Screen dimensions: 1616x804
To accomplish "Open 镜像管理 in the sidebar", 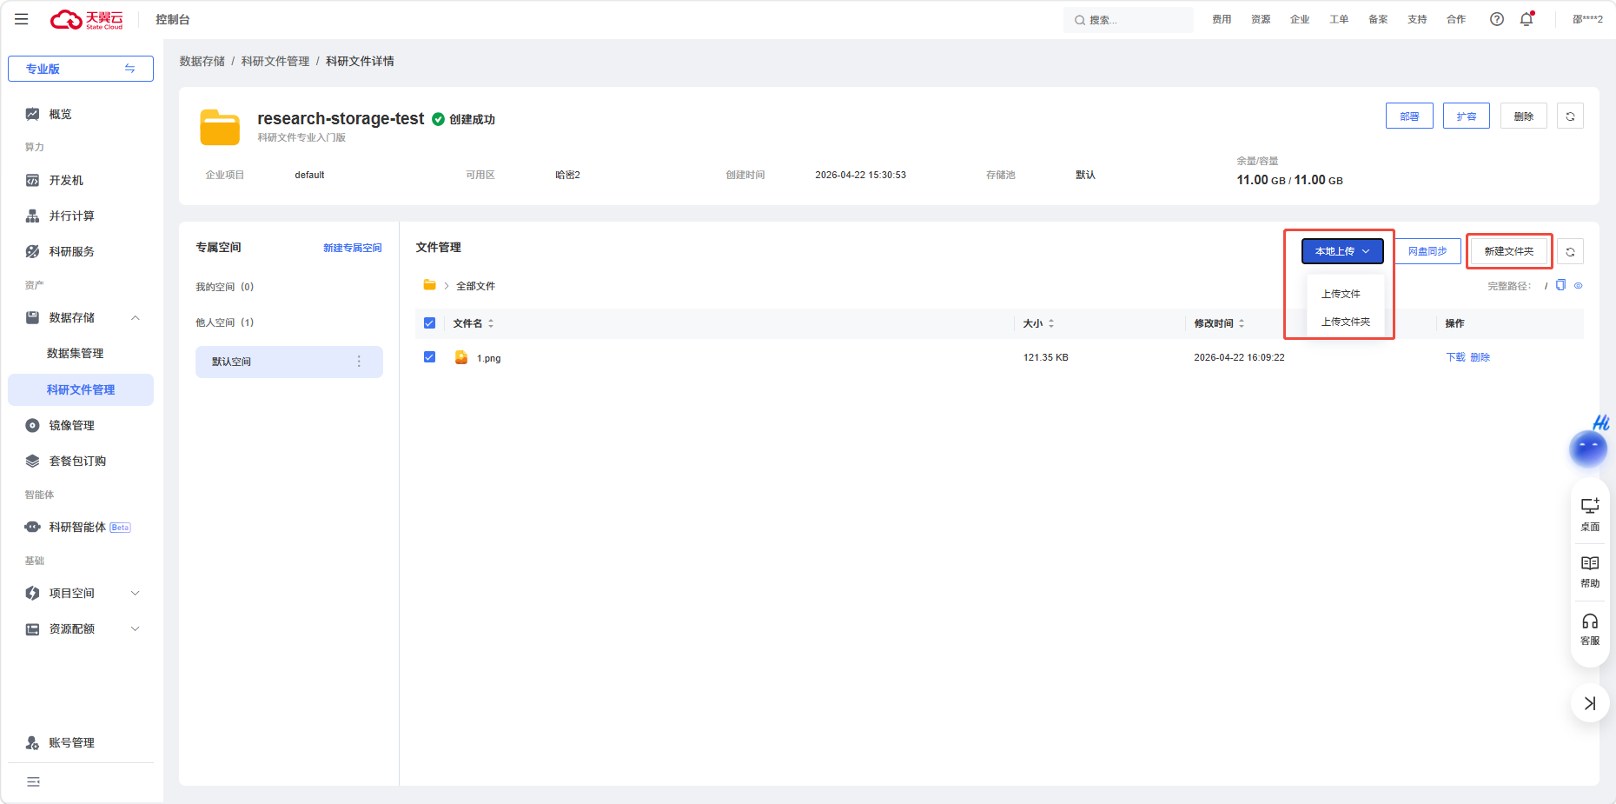I will pyautogui.click(x=71, y=425).
